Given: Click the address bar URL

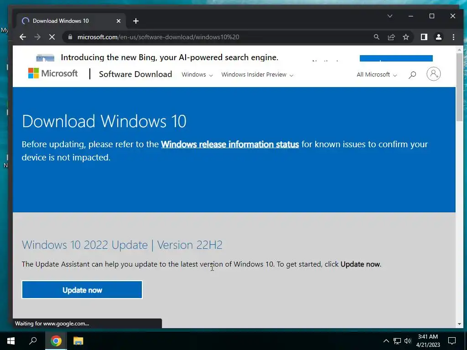Looking at the screenshot, I should coord(158,37).
